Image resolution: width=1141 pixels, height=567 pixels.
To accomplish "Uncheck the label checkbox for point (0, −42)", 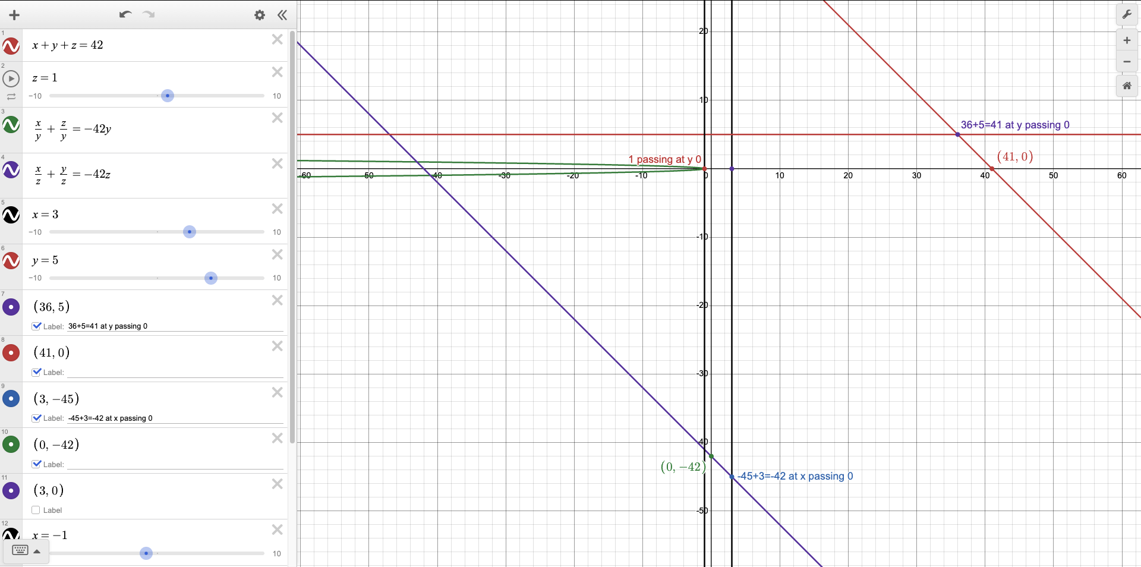I will tap(37, 464).
